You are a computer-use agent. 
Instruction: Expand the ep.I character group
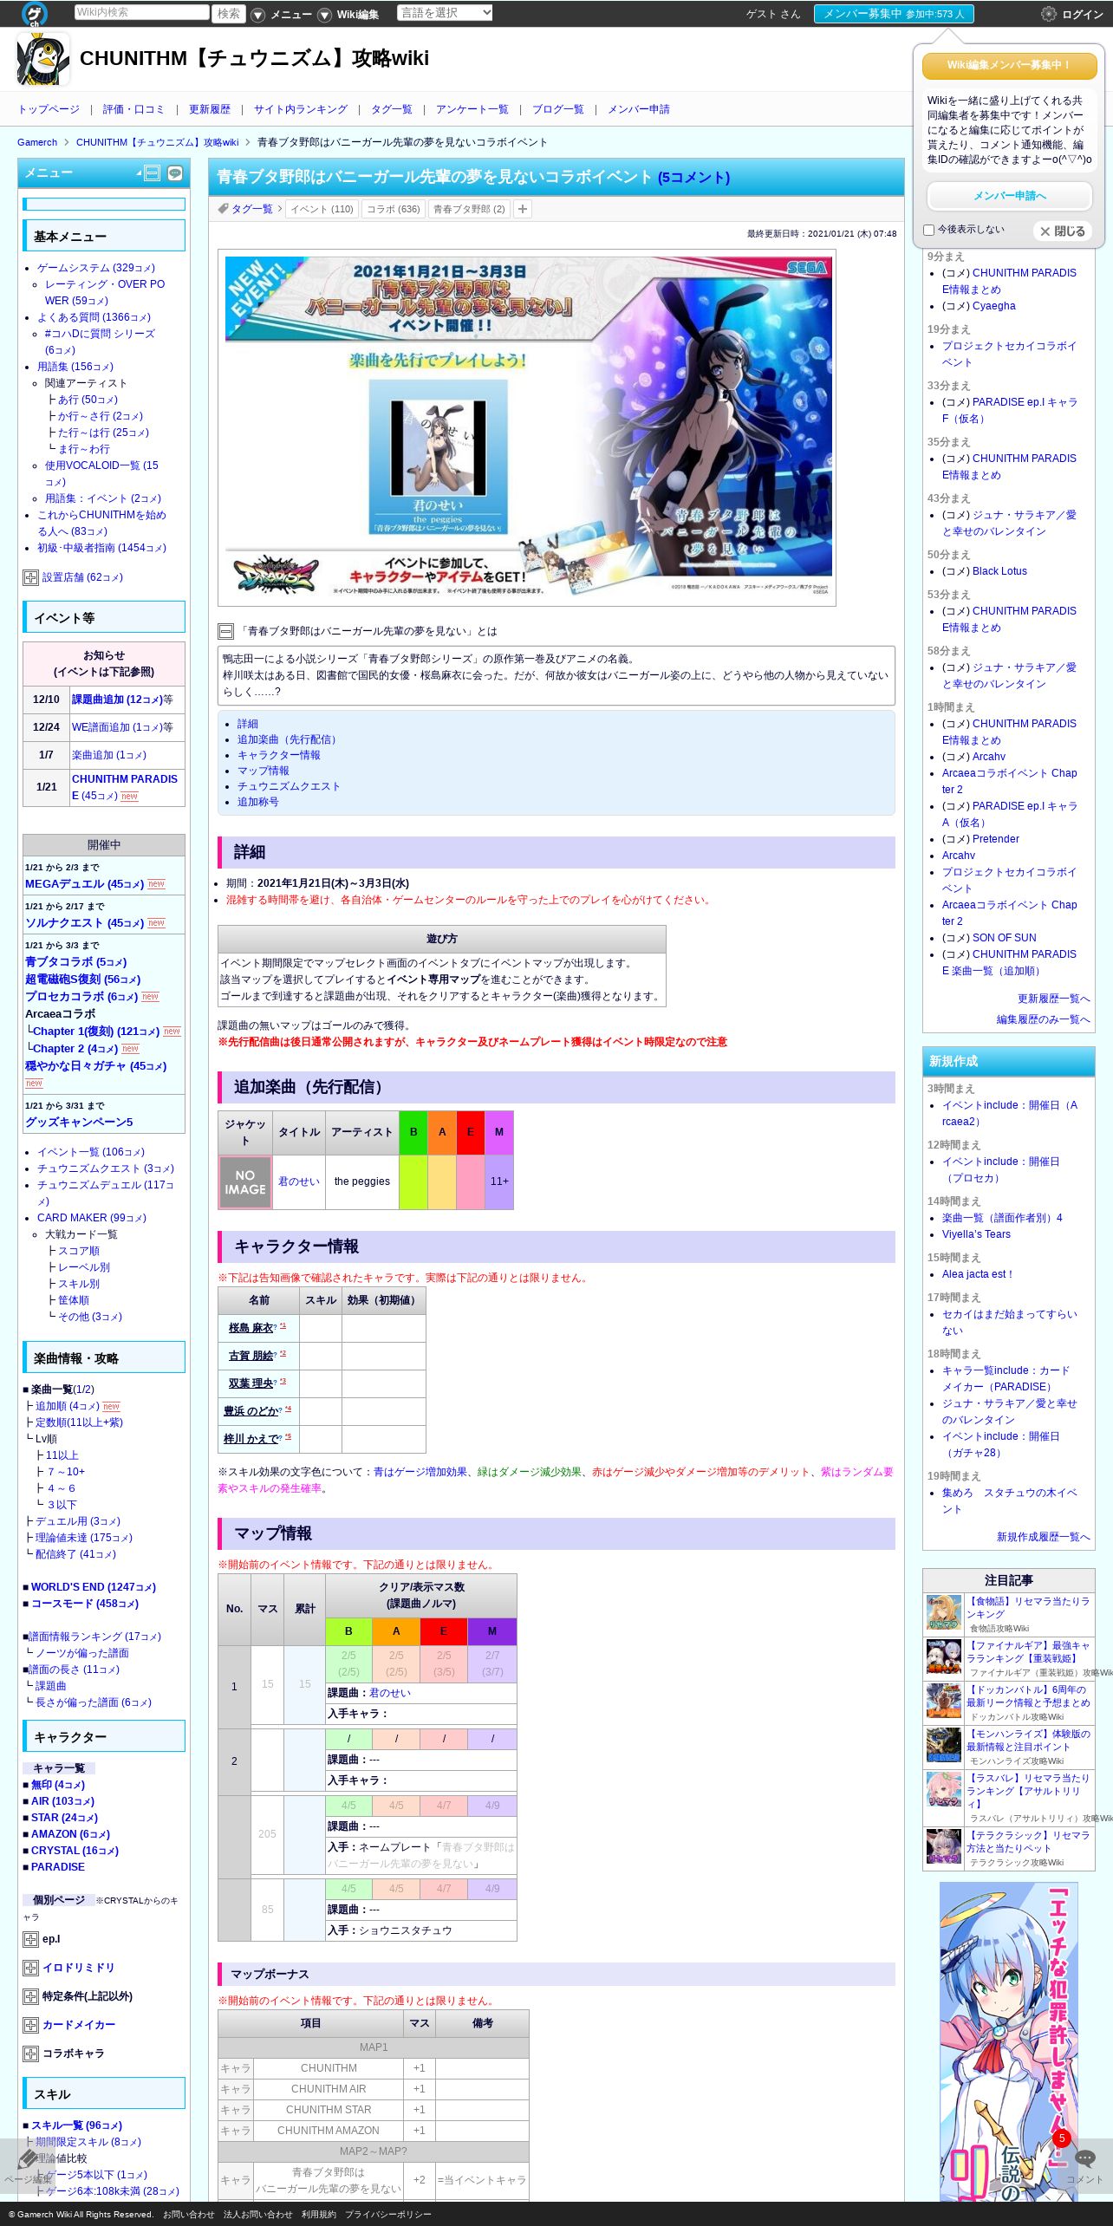coord(30,1939)
